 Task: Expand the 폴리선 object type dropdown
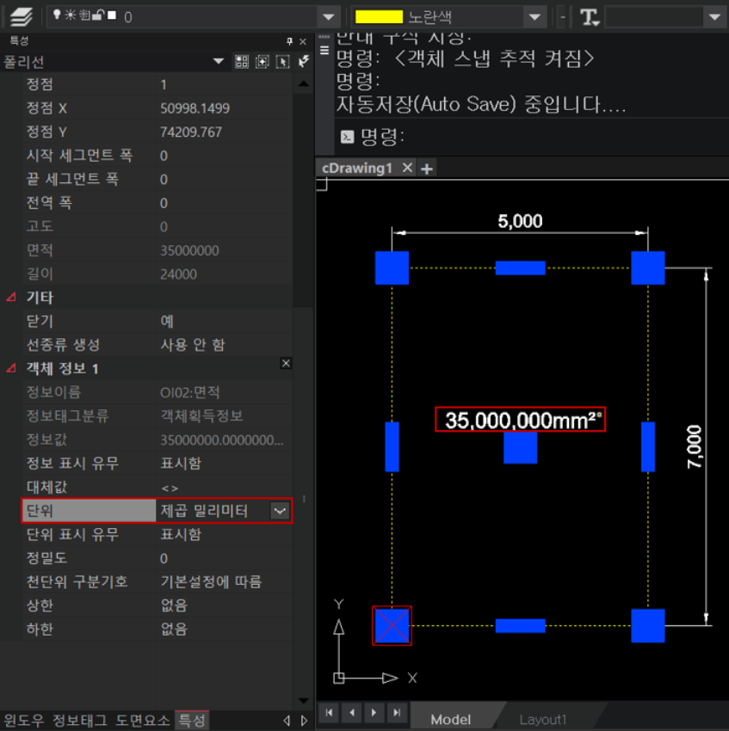219,62
